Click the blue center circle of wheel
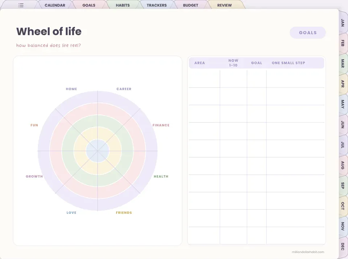The width and height of the screenshot is (348, 259). coord(98,151)
